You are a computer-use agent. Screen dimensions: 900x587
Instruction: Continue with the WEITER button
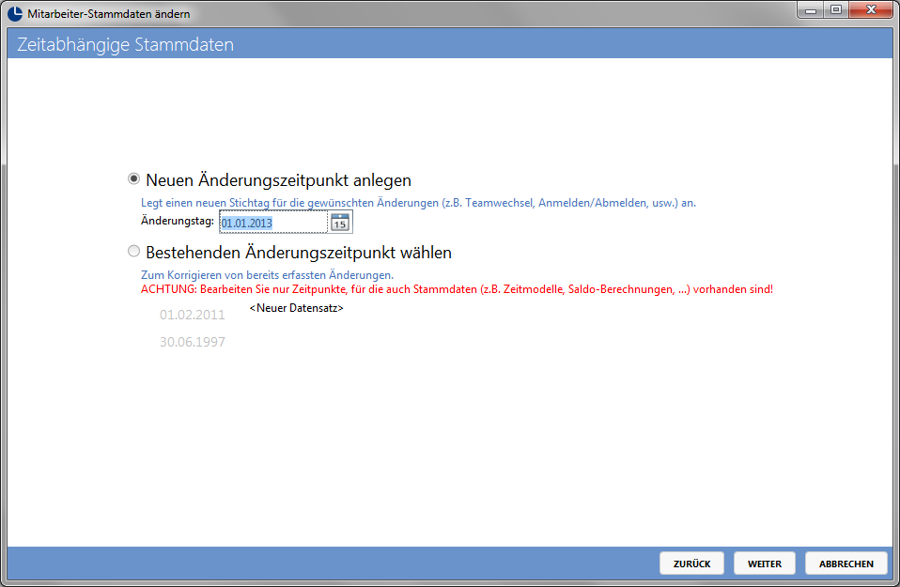765,564
